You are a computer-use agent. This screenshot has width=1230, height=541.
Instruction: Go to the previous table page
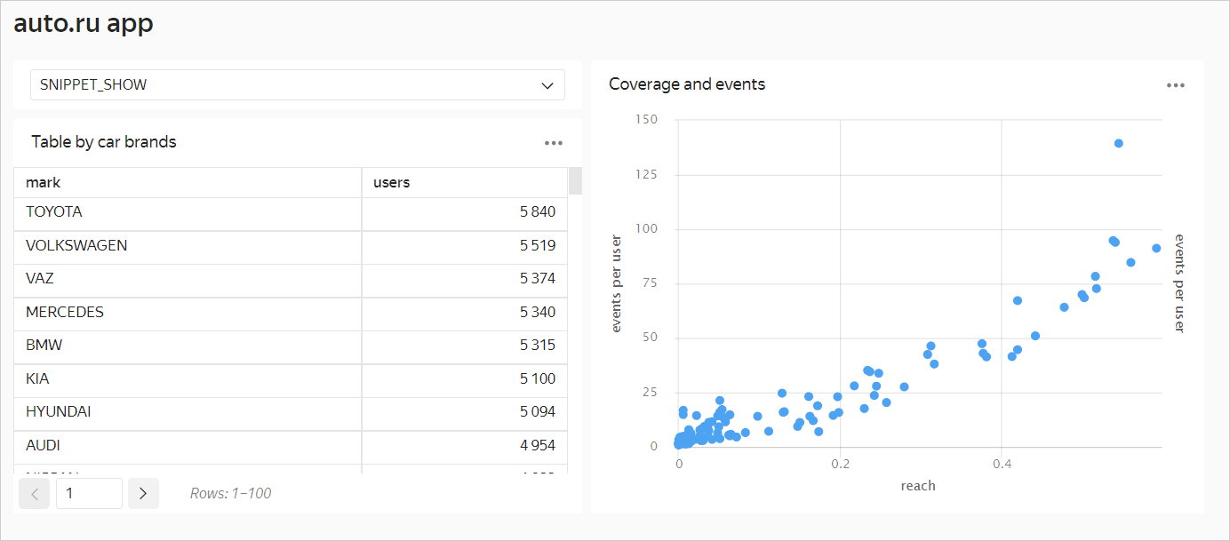[35, 493]
